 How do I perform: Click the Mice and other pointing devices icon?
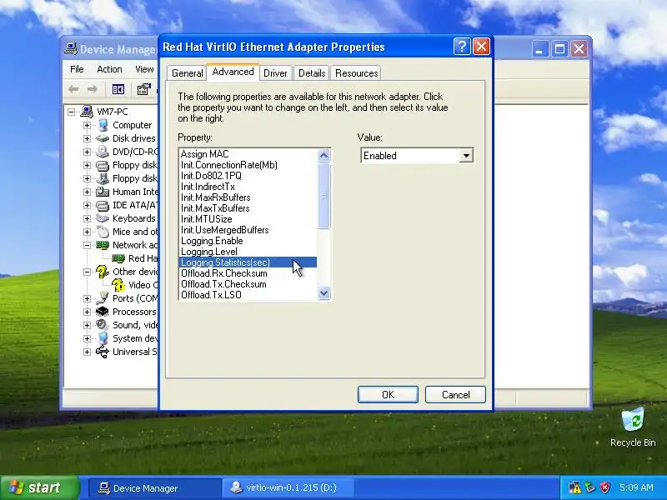(x=103, y=232)
